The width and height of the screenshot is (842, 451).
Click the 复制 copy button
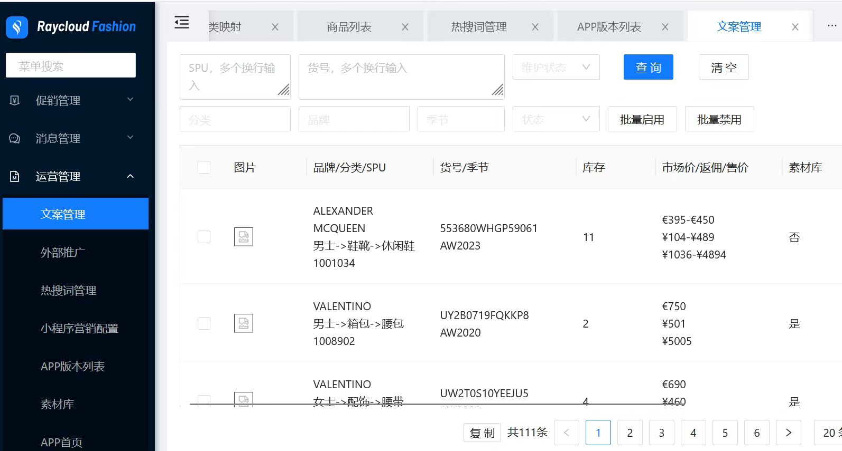[482, 433]
